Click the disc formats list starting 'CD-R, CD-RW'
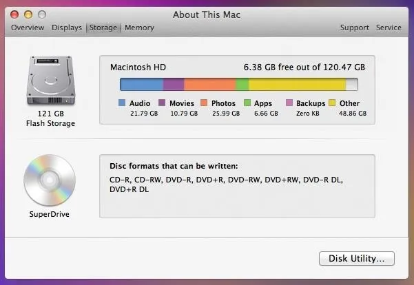This screenshot has height=285, width=414. 226,184
